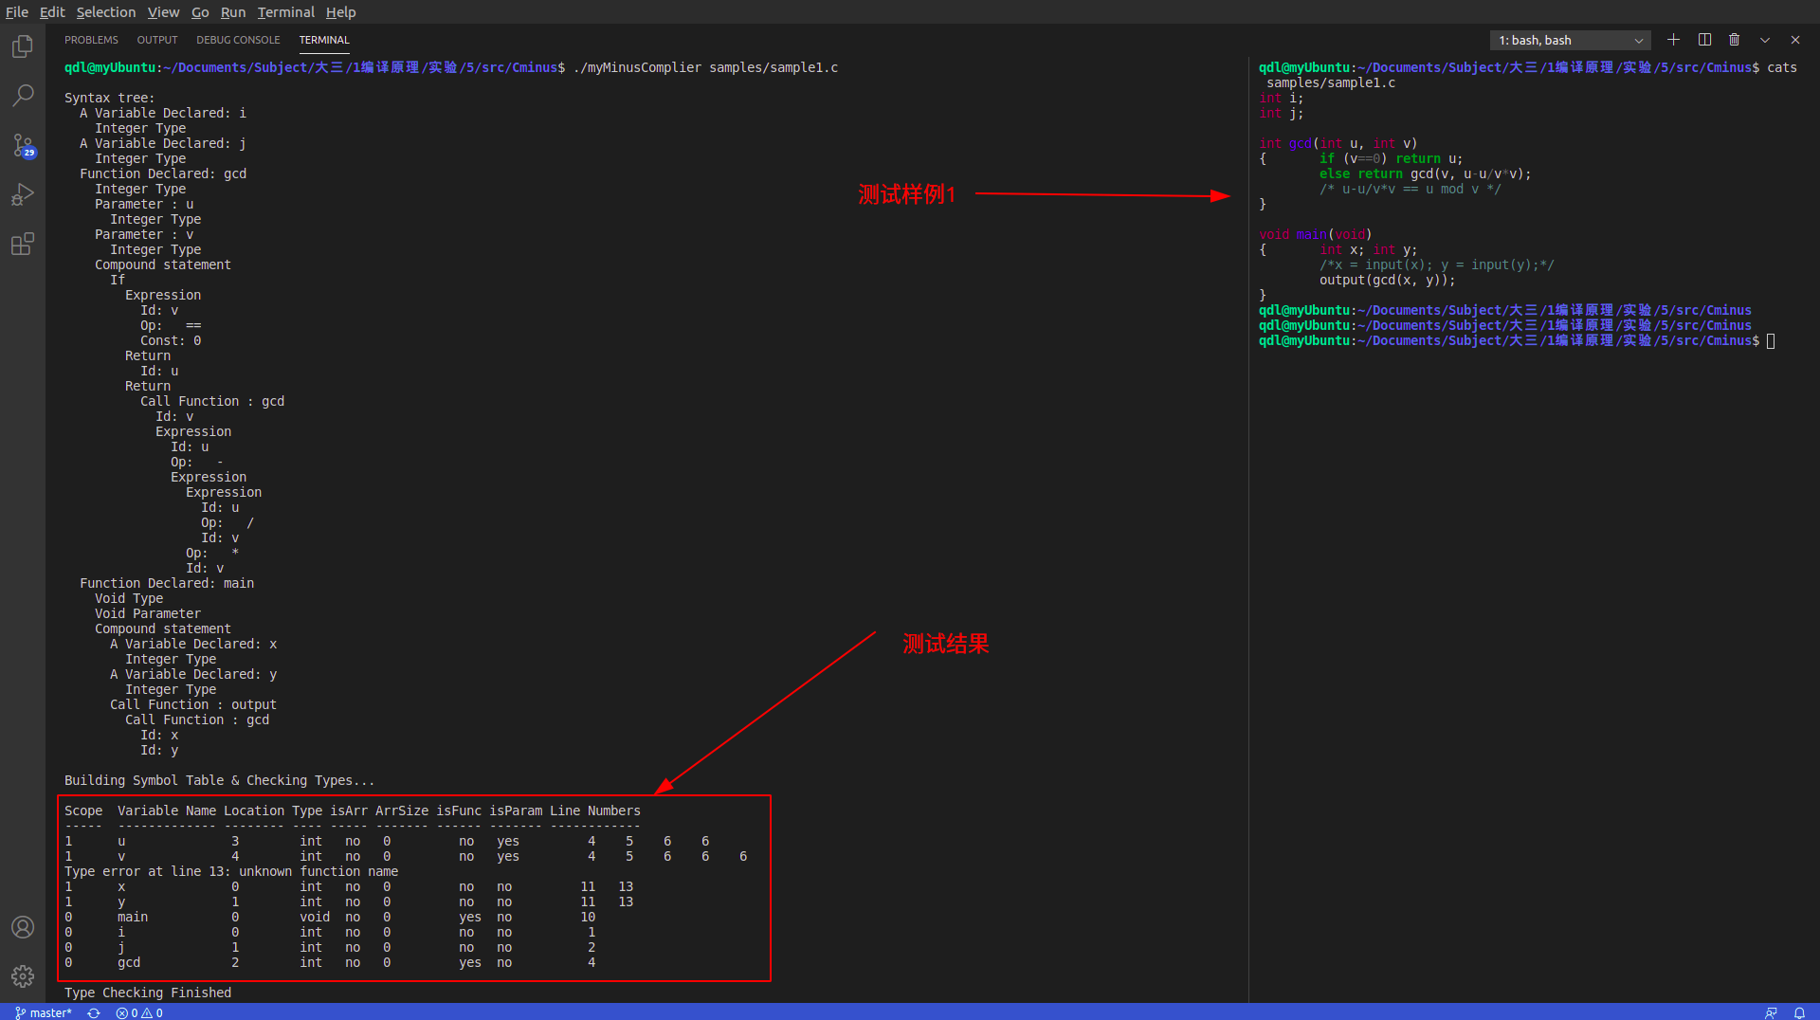1820x1020 pixels.
Task: Open the Help menu
Action: pyautogui.click(x=341, y=12)
